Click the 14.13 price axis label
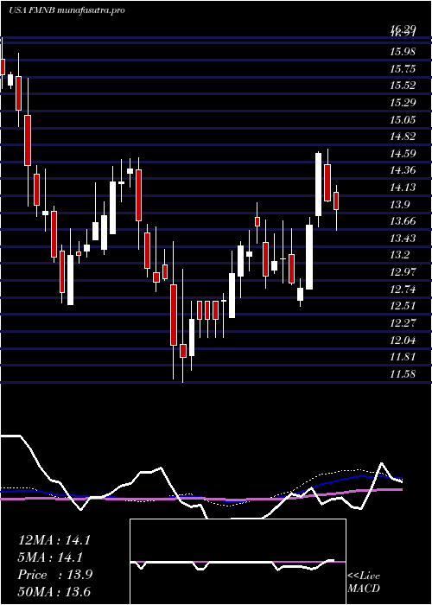The height and width of the screenshot is (605, 432). pos(403,188)
